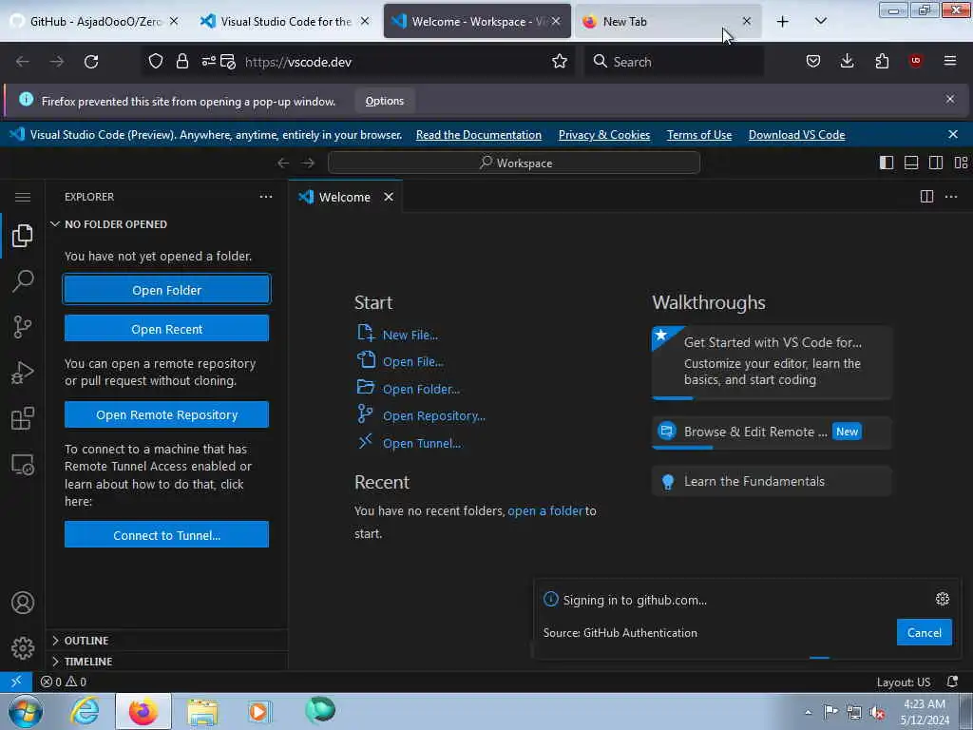
Task: Click the Open Recent button
Action: [166, 328]
